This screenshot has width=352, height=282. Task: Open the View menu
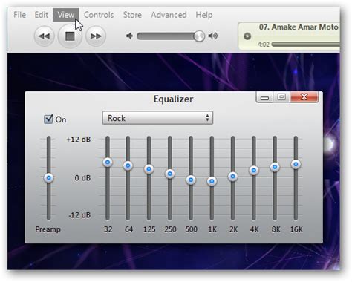pyautogui.click(x=66, y=15)
